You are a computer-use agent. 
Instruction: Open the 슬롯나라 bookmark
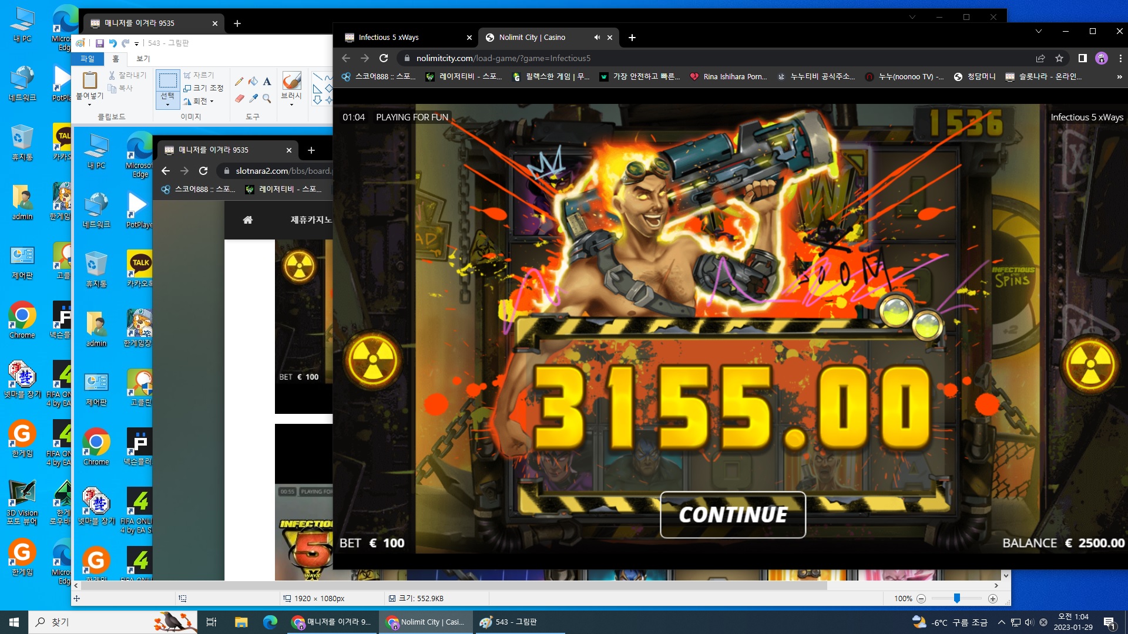coord(1043,76)
